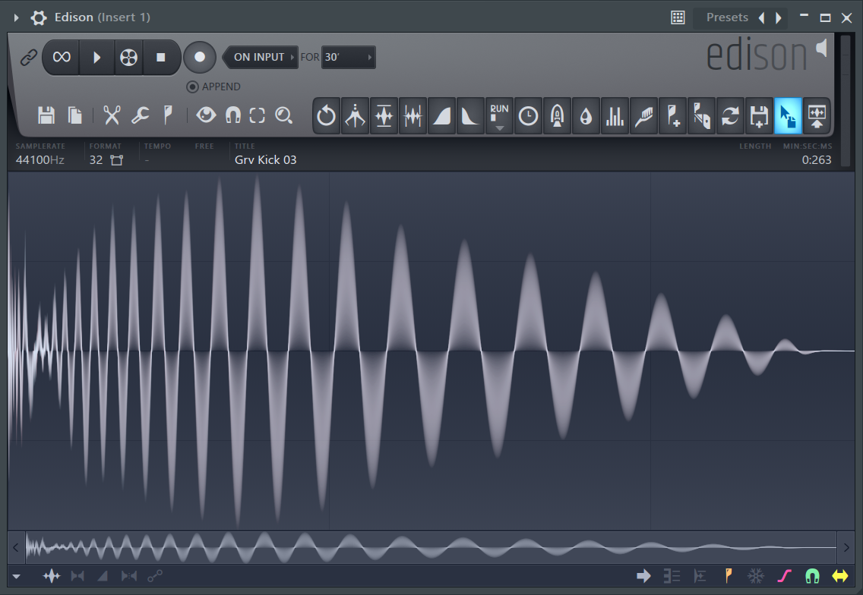Expand the RUN script dropdown
The width and height of the screenshot is (863, 595).
click(499, 116)
